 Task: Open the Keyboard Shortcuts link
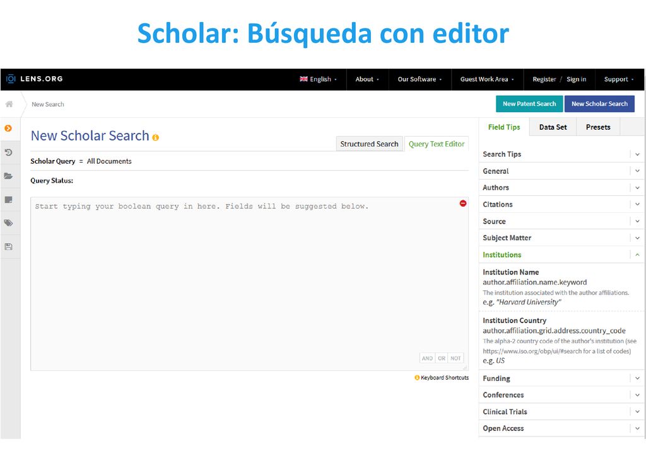445,377
